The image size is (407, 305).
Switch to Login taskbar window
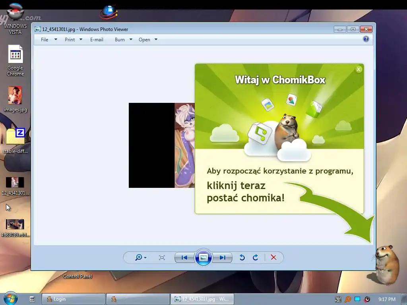click(74, 299)
